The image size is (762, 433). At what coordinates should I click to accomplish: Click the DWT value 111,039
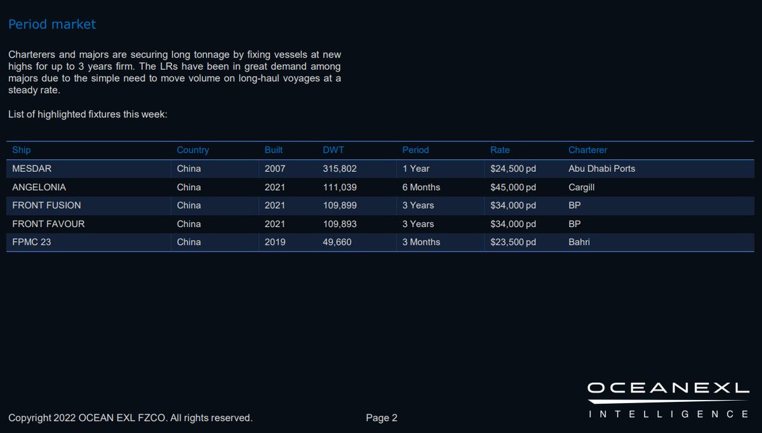click(x=340, y=187)
